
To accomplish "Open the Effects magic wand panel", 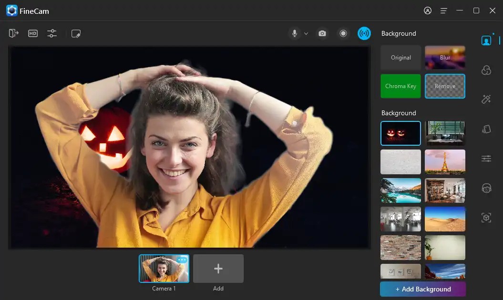I will coord(486,99).
